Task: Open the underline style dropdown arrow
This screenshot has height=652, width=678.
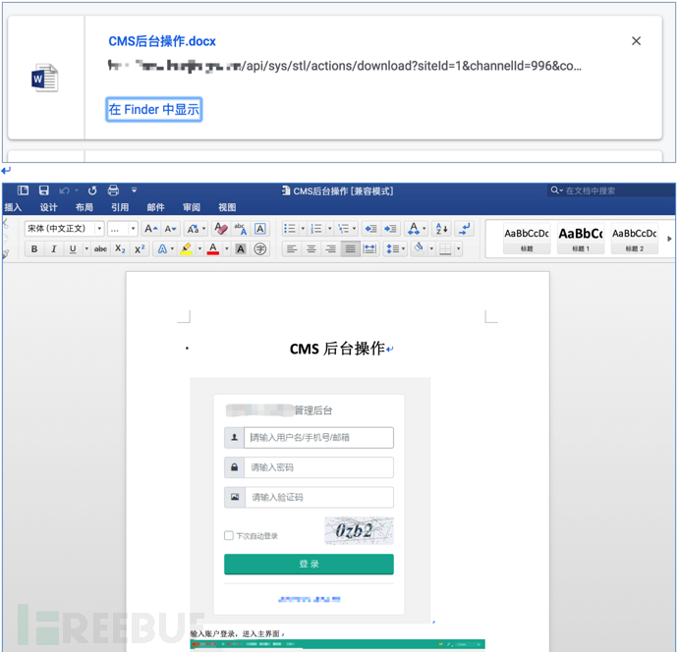Action: point(86,248)
